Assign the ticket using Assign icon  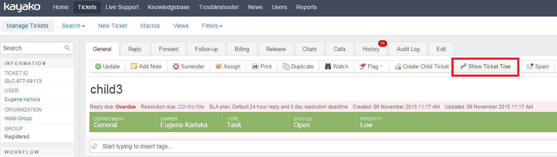click(219, 66)
